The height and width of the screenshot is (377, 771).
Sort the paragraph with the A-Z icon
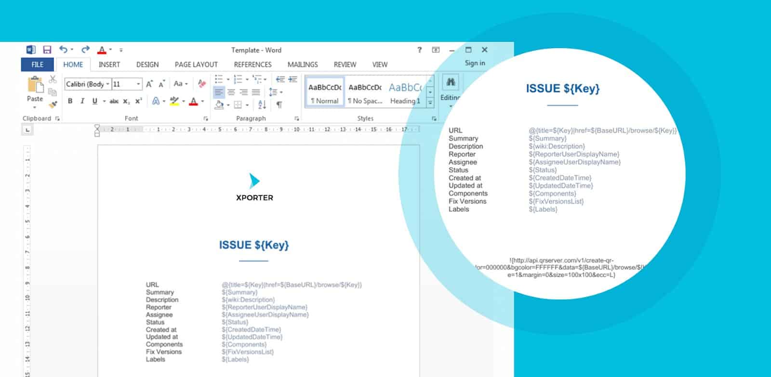(x=262, y=104)
